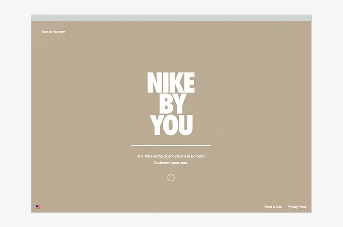This screenshot has height=227, width=343.
Task: Click the US flag region icon
Action: [x=38, y=207]
